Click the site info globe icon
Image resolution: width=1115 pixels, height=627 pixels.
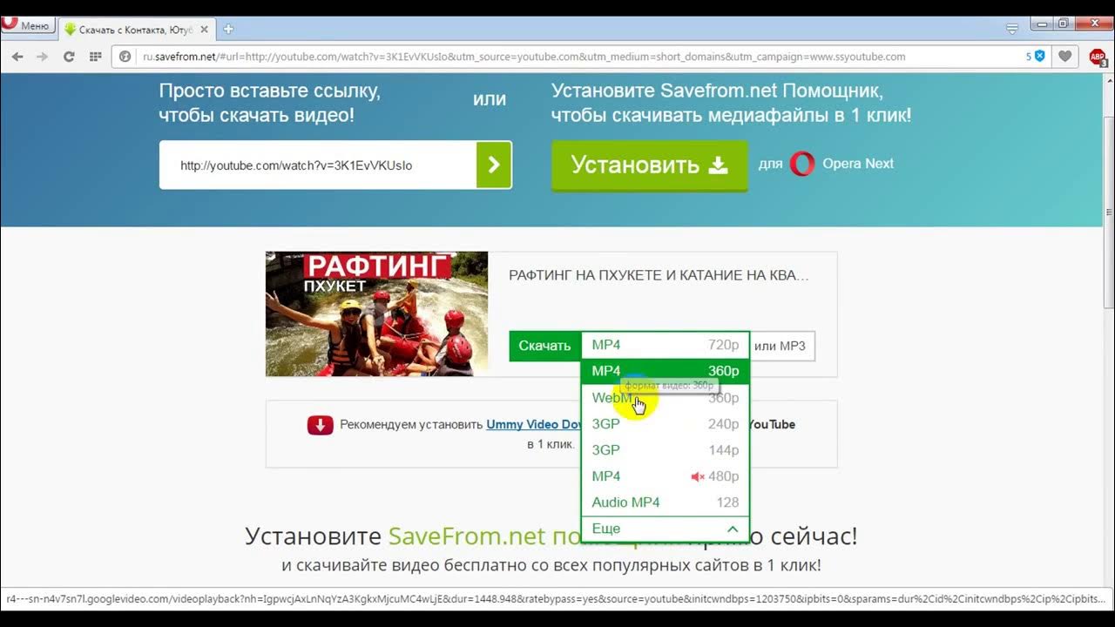tap(125, 57)
